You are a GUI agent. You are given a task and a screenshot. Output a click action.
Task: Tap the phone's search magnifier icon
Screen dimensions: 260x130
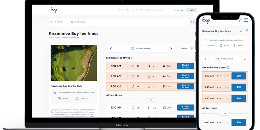pyautogui.click(x=241, y=31)
